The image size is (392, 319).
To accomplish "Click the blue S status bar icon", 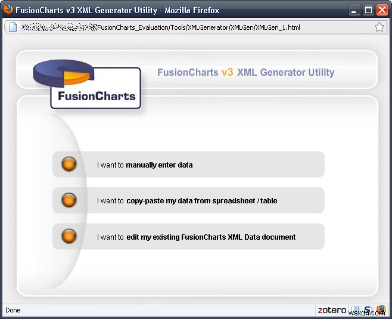I will [x=368, y=310].
